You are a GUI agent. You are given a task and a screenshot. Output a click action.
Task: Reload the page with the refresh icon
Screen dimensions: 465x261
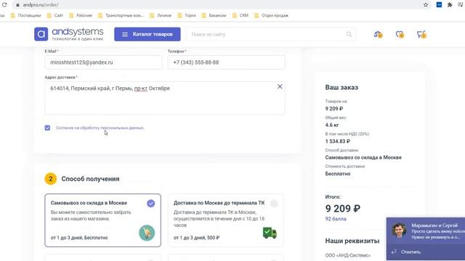pos(4,5)
